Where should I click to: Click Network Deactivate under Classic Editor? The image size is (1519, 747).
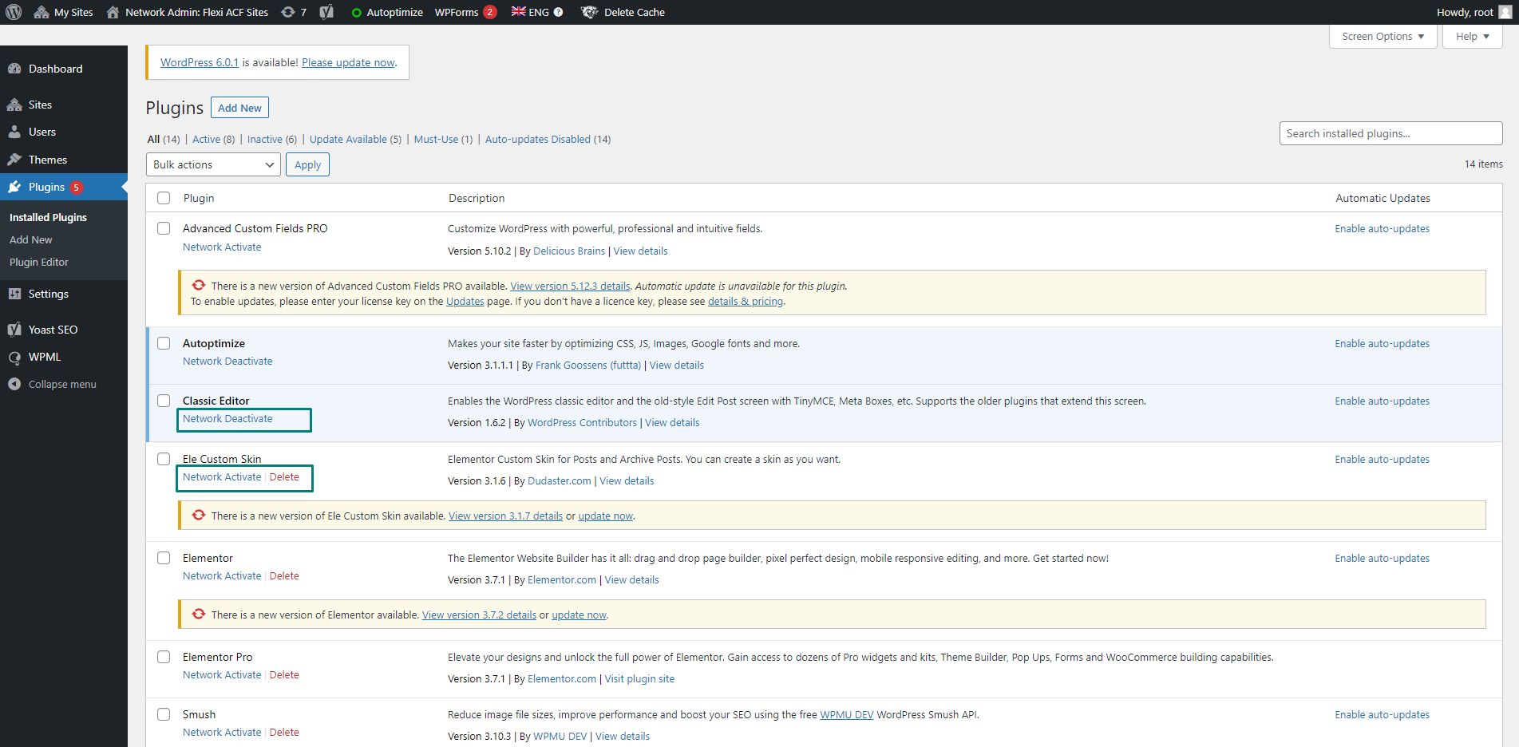tap(227, 419)
